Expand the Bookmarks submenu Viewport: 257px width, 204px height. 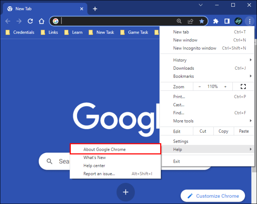(207, 76)
